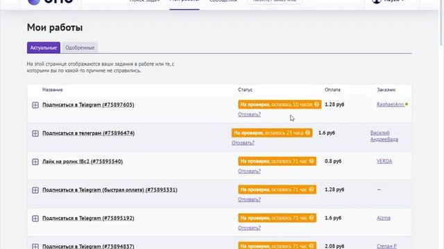Click Отозвать? under task #75896474

click(243, 143)
